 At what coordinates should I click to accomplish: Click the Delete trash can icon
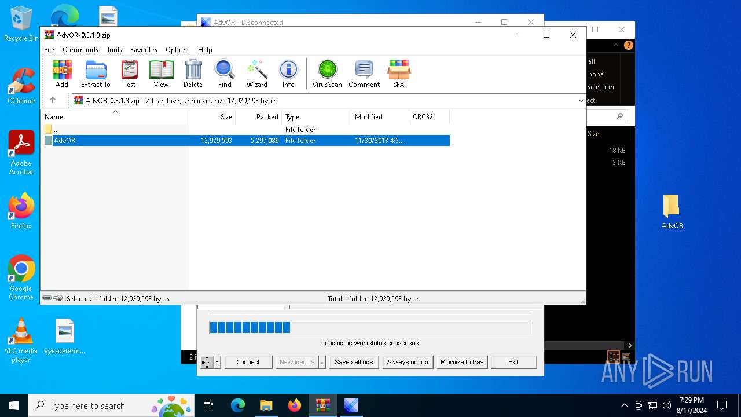193,74
